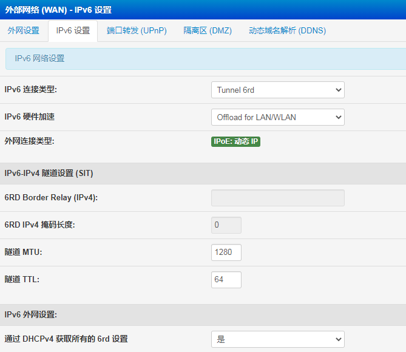
Task: Click the 6RD IPv4 掩码长度 field
Action: [226, 225]
